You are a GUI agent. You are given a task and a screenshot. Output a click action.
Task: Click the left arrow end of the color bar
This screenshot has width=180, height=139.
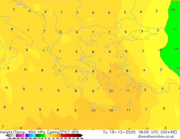[x=7, y=135]
